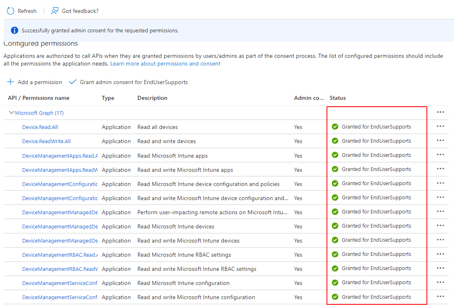Select the 'Read and write devices' description text
The width and height of the screenshot is (454, 306).
click(166, 141)
